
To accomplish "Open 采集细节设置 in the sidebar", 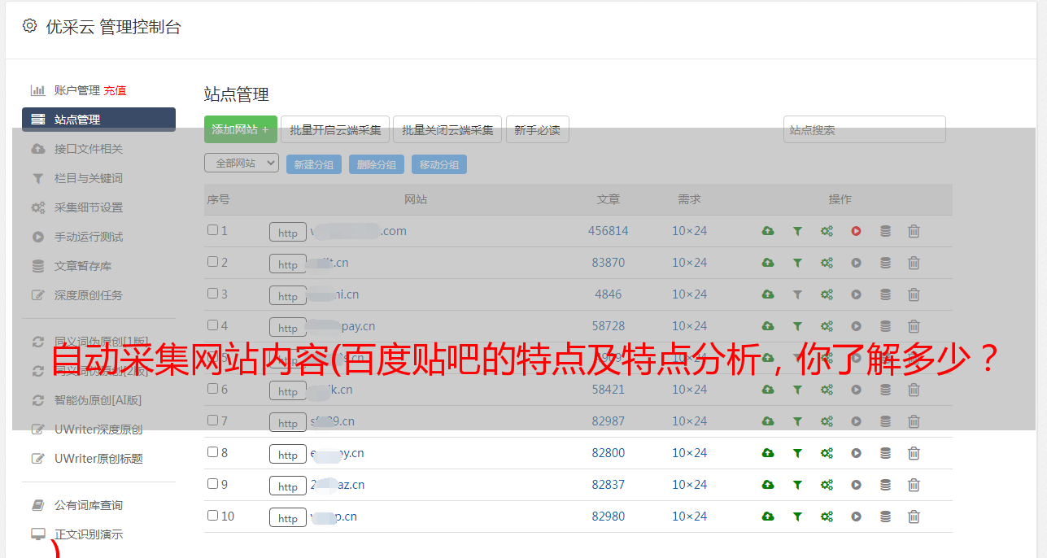I will pos(89,207).
